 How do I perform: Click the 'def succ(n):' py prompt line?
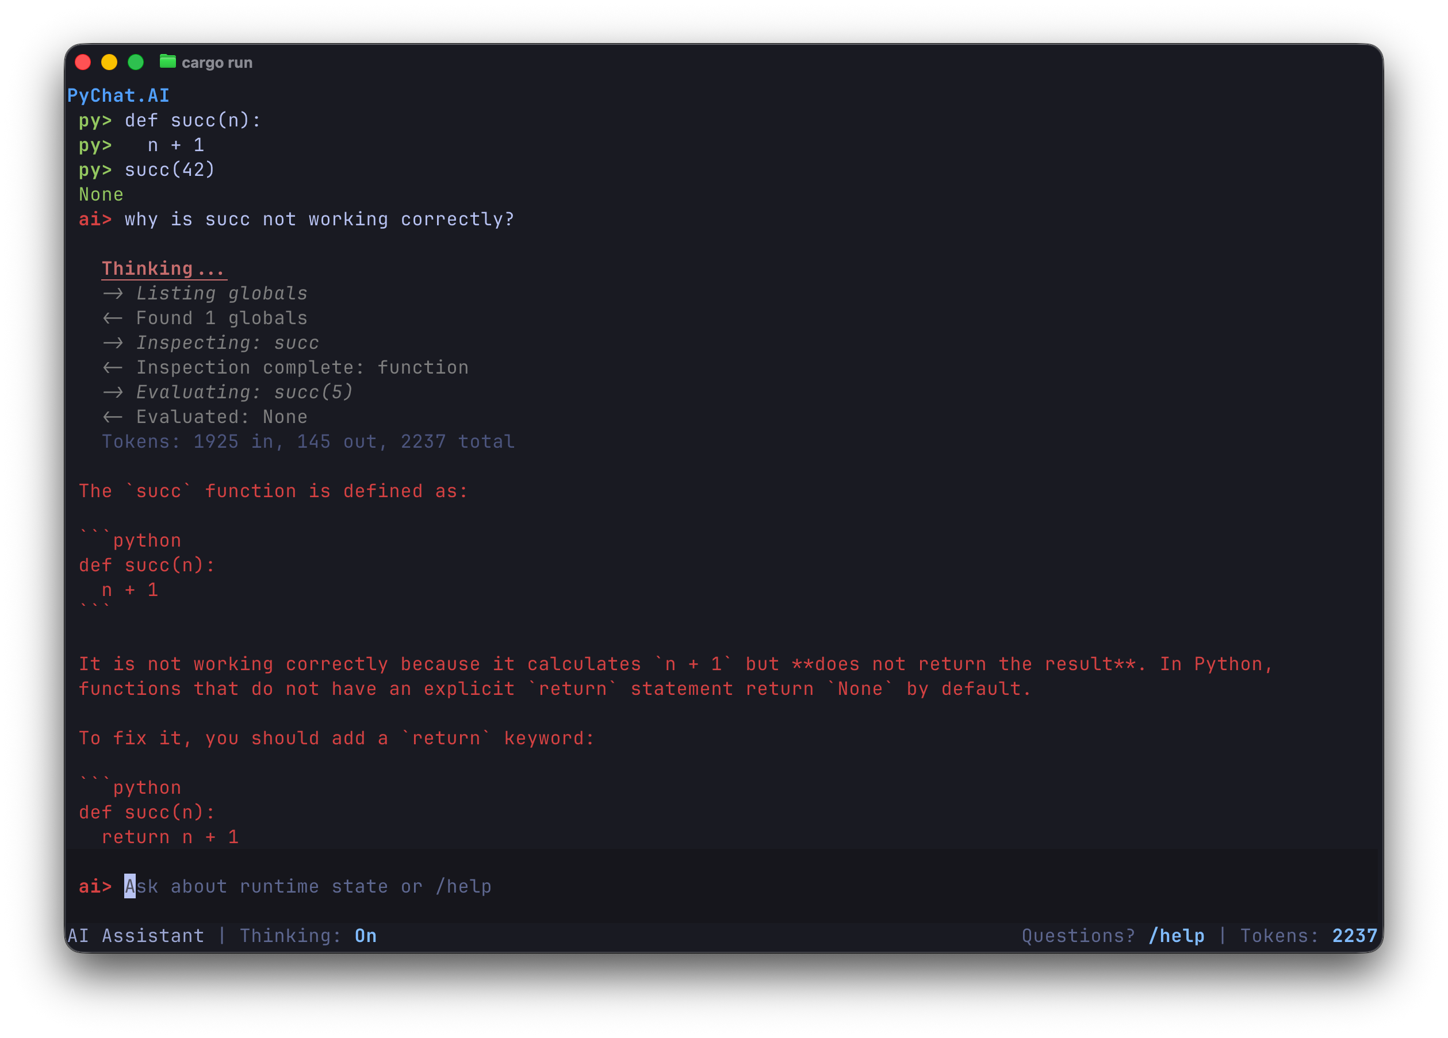170,121
